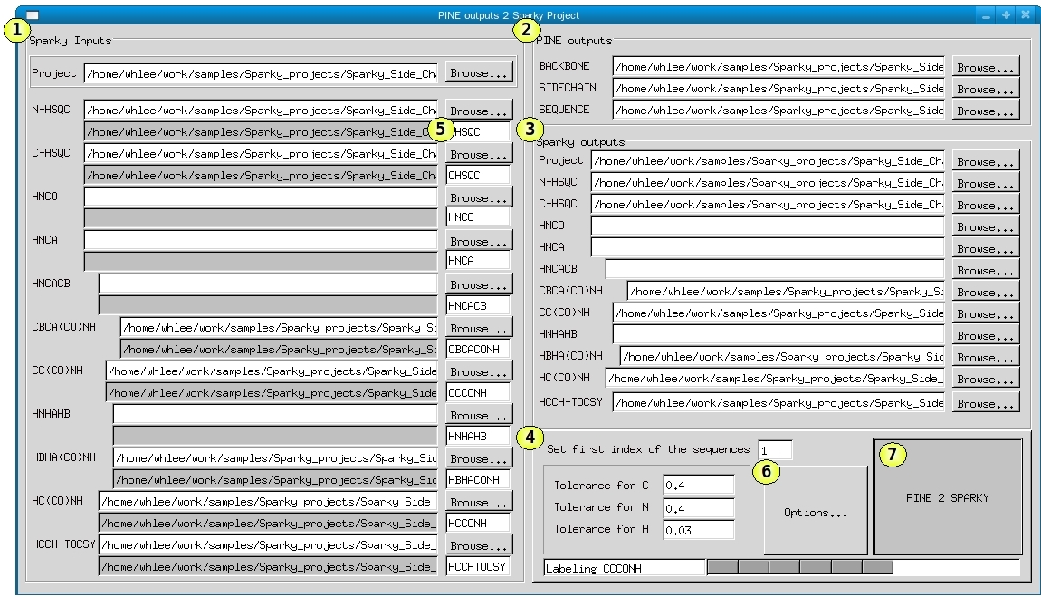Click Browse for CC(CO)NH in Sparky Inputs

(x=479, y=372)
